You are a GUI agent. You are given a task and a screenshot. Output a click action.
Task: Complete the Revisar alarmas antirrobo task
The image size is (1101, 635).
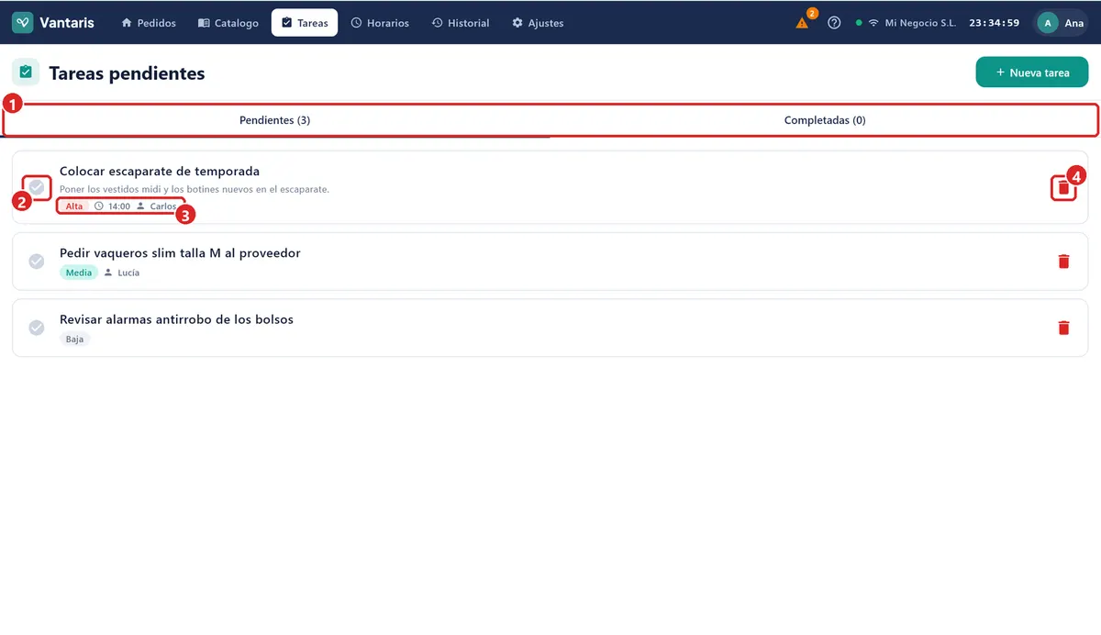[x=37, y=328]
